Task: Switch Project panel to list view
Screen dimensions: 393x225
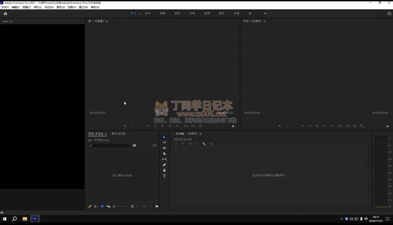Action: pyautogui.click(x=96, y=206)
